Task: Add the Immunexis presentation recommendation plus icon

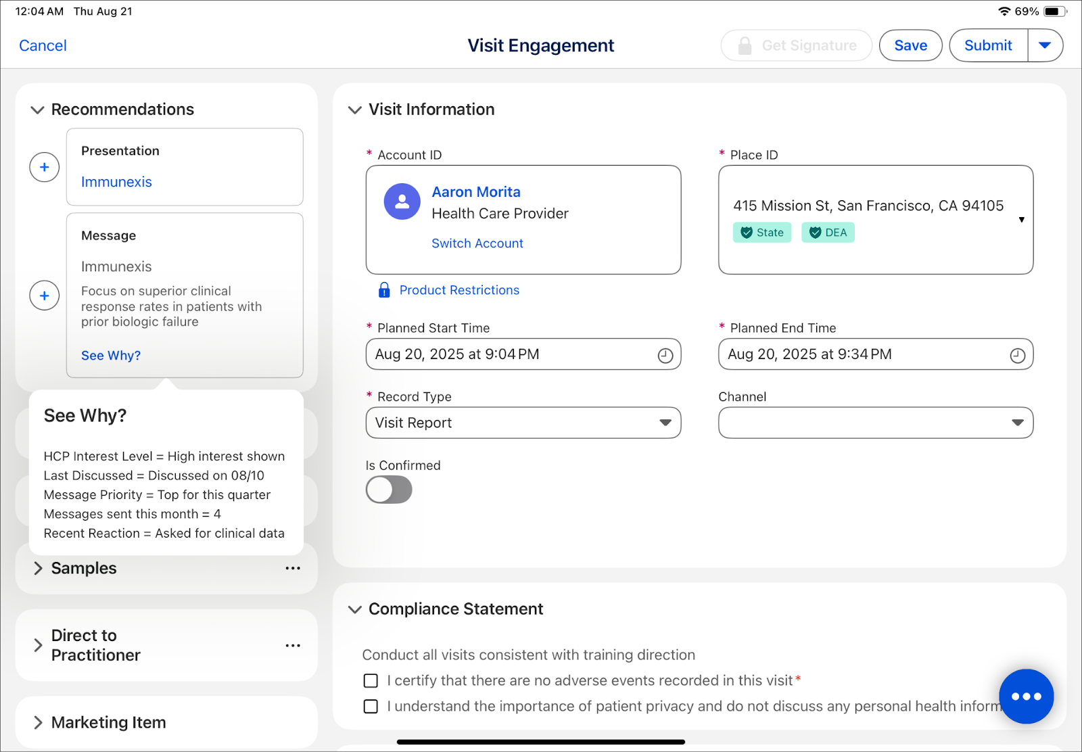Action: [45, 167]
